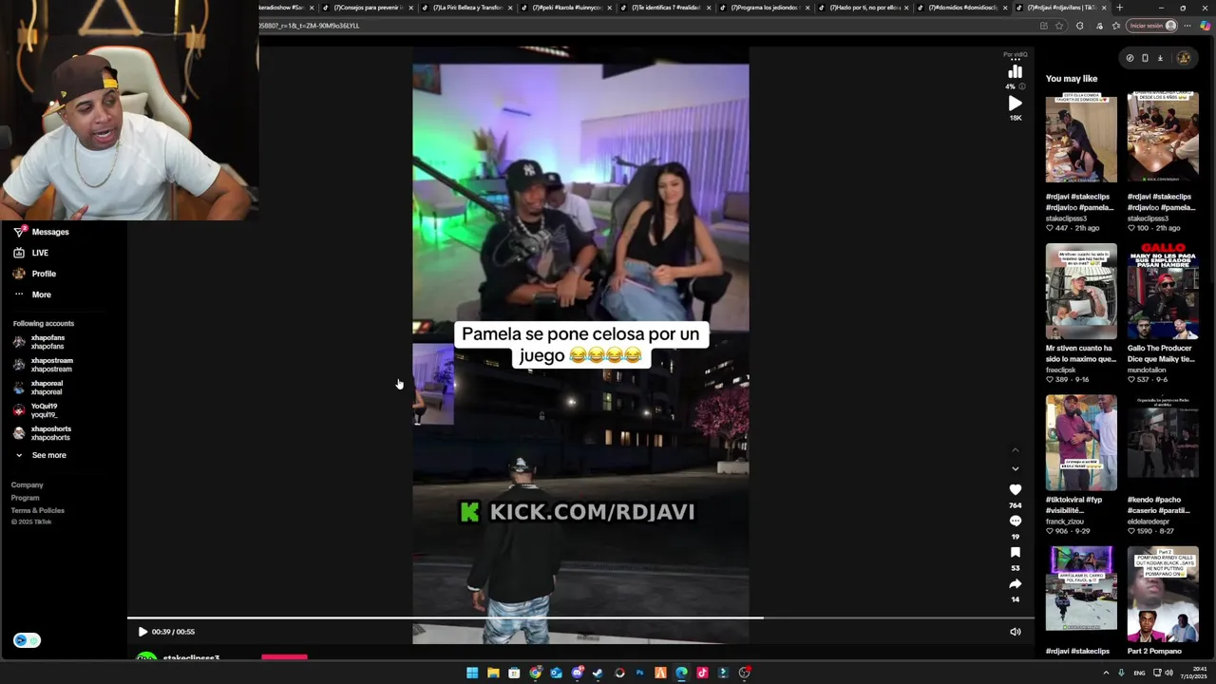Open the taskbar clock showing 20:41
This screenshot has width=1216, height=684.
click(1194, 673)
